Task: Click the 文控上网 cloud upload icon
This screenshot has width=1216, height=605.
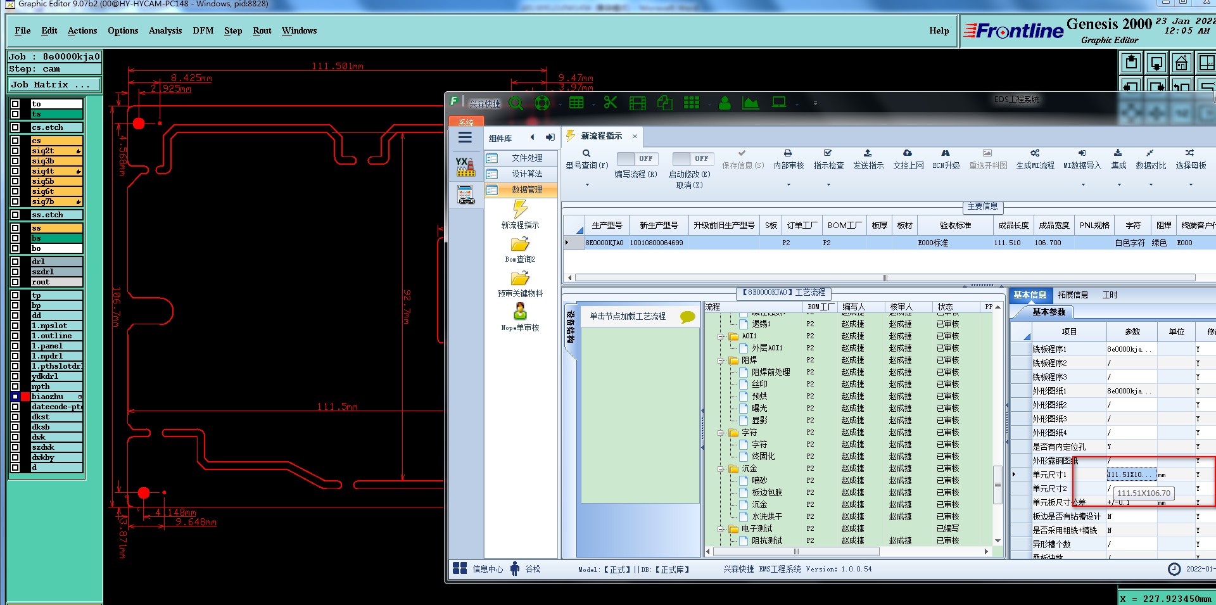Action: click(x=908, y=153)
